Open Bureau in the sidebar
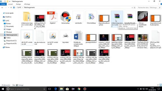Screen dimensions: 162x91 tap(7, 24)
